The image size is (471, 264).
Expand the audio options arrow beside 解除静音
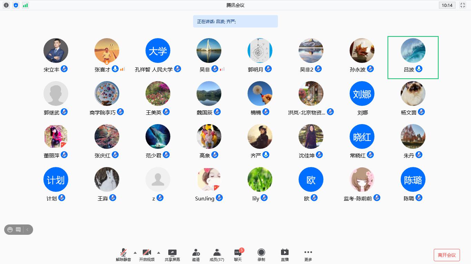135,252
